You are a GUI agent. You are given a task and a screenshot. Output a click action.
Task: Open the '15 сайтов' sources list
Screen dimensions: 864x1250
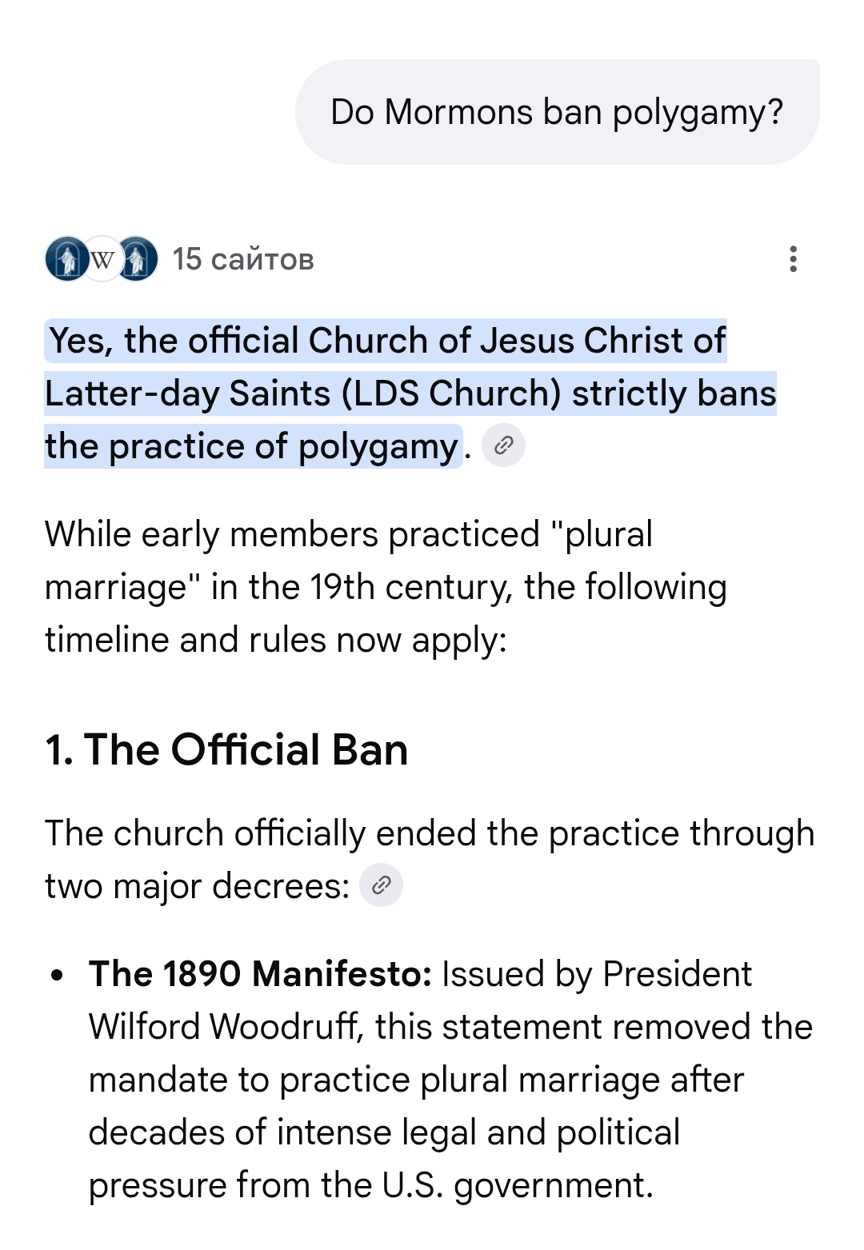[x=243, y=259]
